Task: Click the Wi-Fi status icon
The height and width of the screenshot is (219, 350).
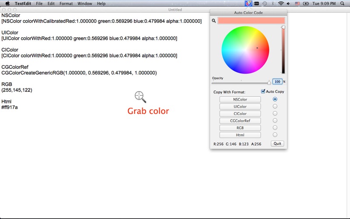Action: 281,4
